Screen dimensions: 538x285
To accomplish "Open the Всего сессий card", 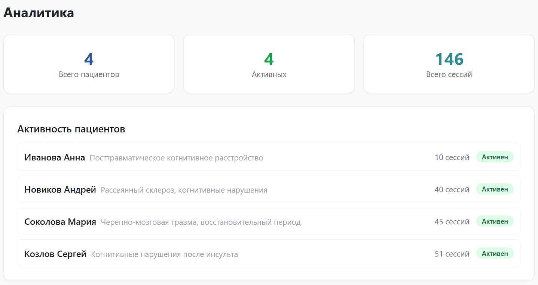I will [x=449, y=64].
